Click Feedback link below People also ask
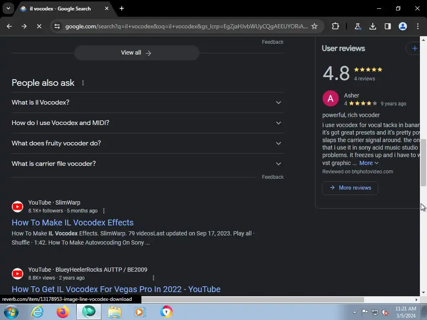The image size is (427, 320). tap(273, 177)
